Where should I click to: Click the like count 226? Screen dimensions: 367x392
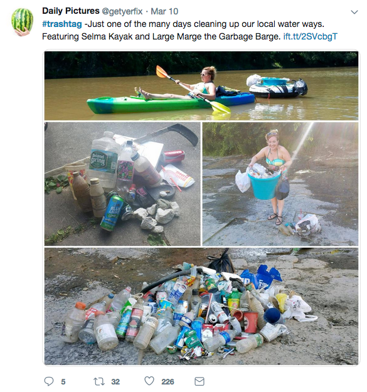(x=168, y=382)
